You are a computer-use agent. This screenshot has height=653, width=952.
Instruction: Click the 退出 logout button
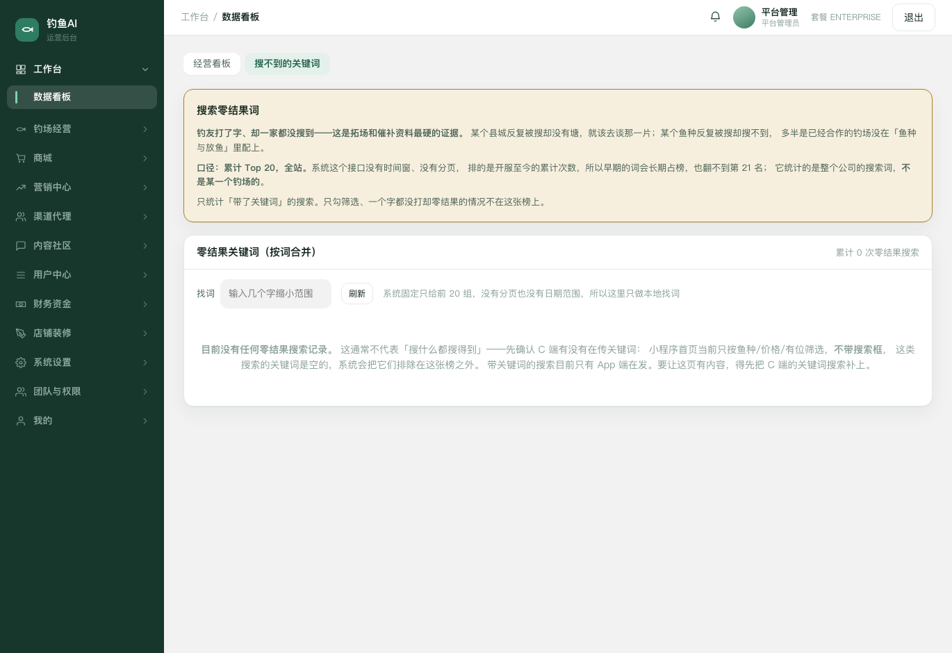[x=914, y=17]
